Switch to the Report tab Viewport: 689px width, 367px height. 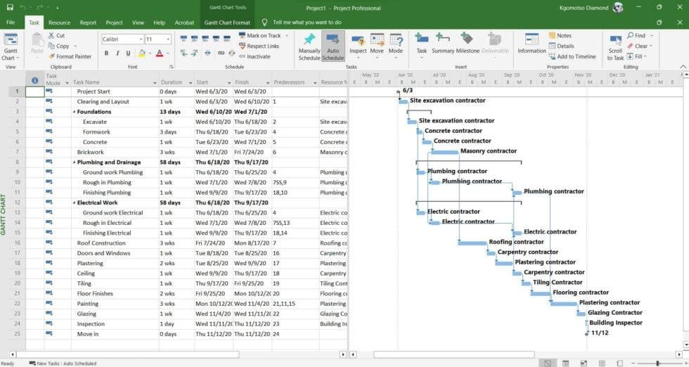coord(88,22)
